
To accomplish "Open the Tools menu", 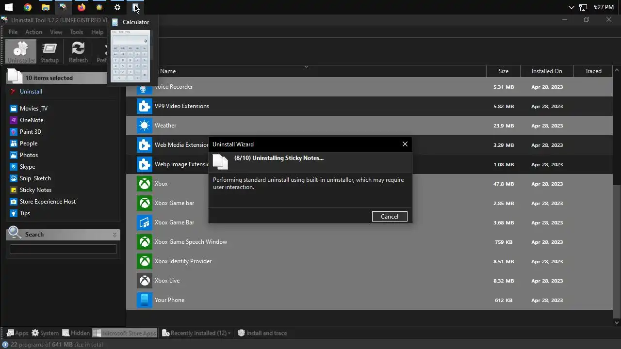I will click(x=77, y=32).
